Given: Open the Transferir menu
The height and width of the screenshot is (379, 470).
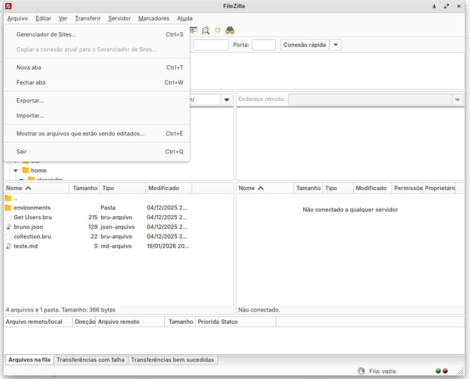Looking at the screenshot, I should coord(88,18).
